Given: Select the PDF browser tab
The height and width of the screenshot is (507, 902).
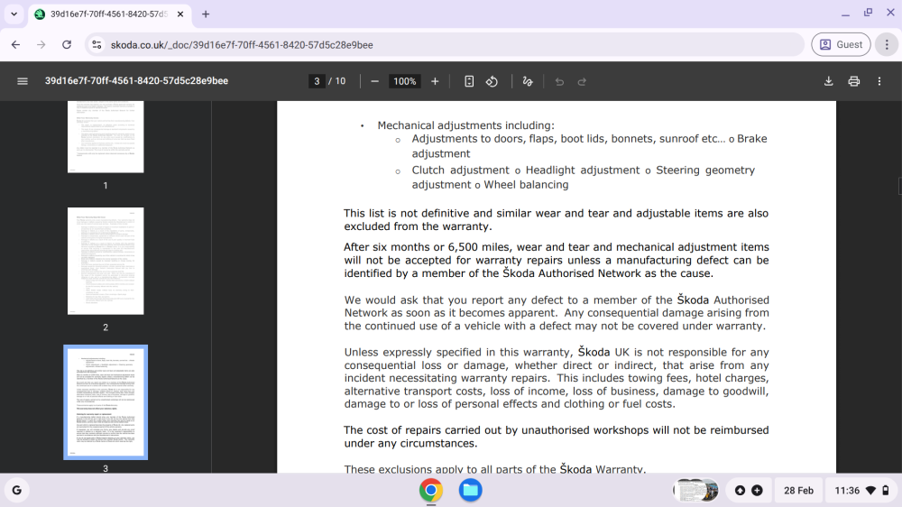Looking at the screenshot, I should click(x=108, y=14).
